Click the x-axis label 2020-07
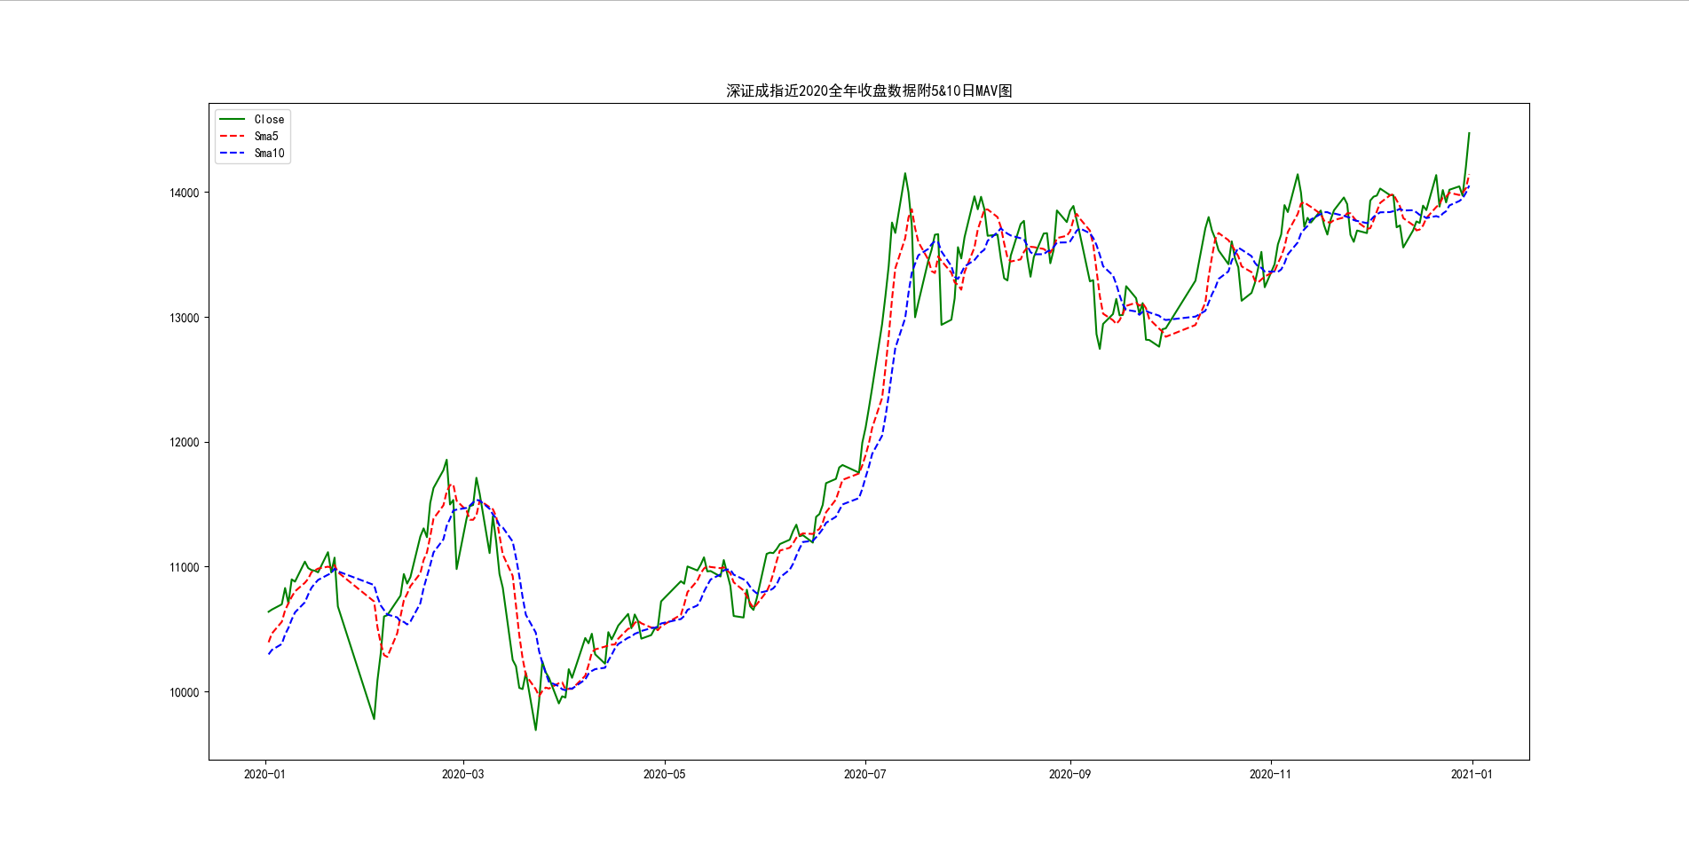This screenshot has width=1689, height=844. (865, 774)
